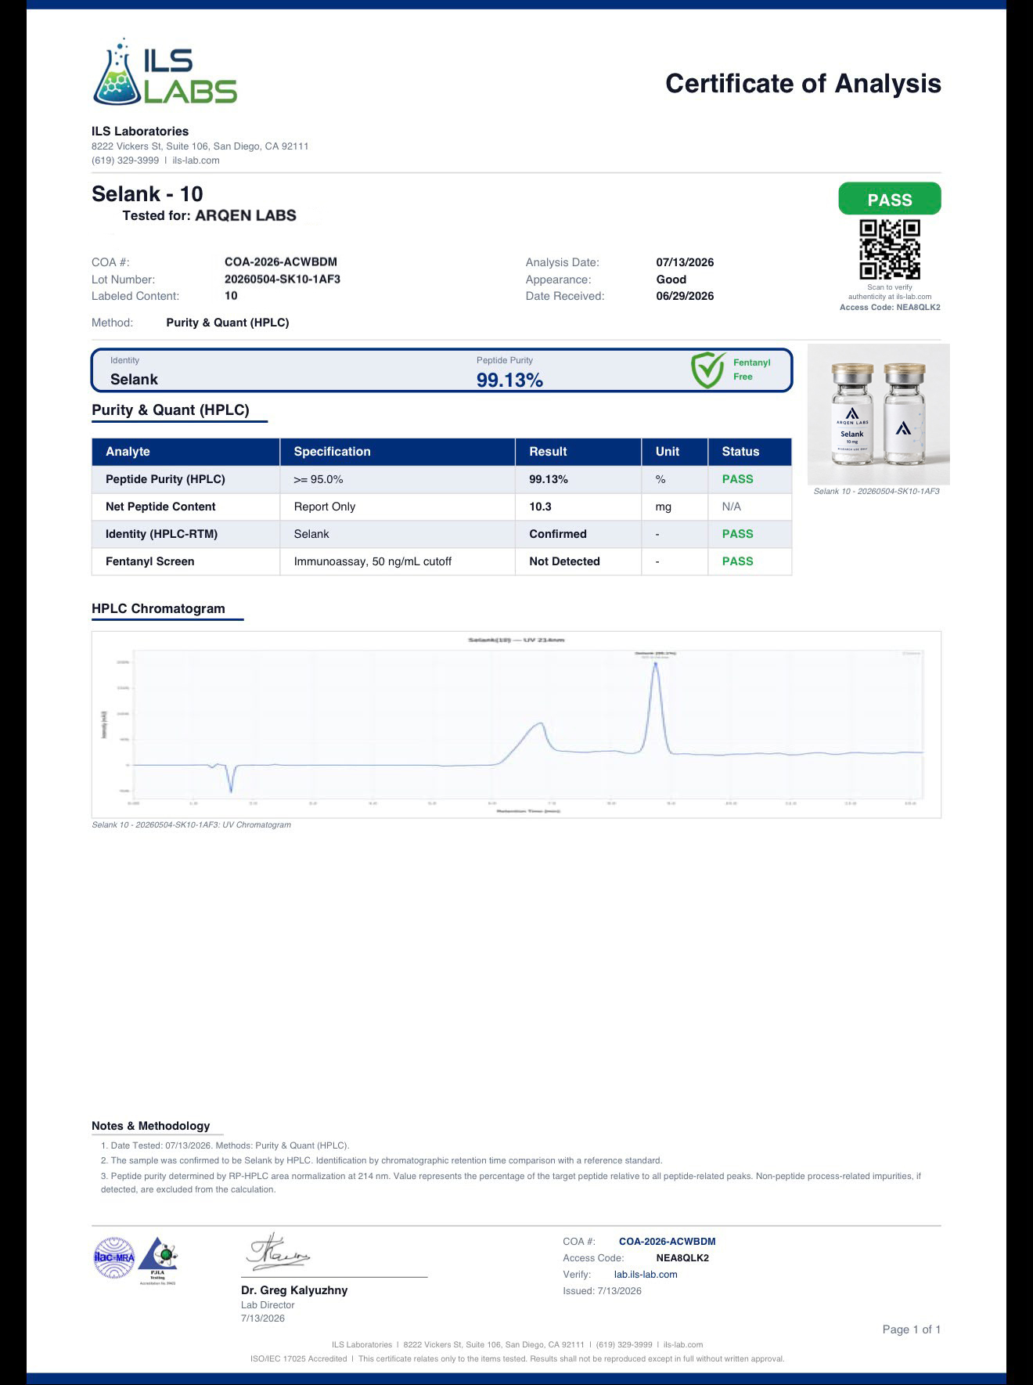Click the Fentanyl Free shield checkmark icon

point(707,370)
